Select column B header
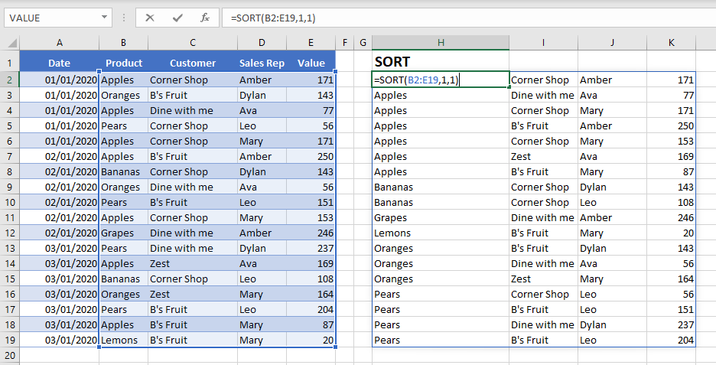 click(123, 43)
